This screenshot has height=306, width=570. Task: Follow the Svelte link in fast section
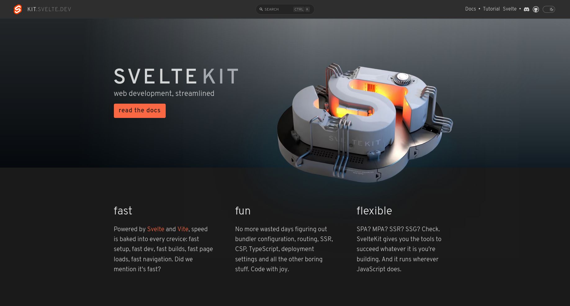tap(156, 229)
